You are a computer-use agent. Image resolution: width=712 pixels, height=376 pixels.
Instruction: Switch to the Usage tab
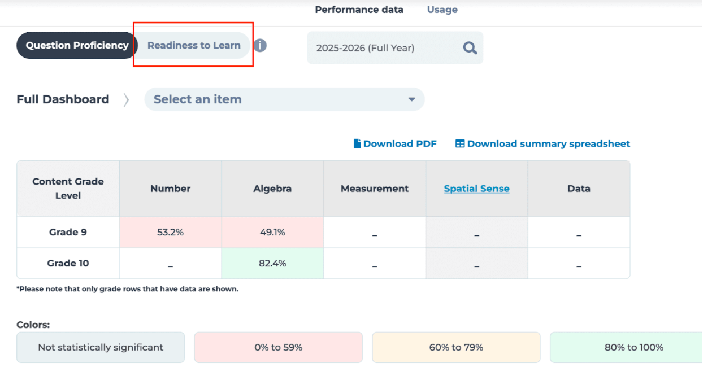pos(442,10)
